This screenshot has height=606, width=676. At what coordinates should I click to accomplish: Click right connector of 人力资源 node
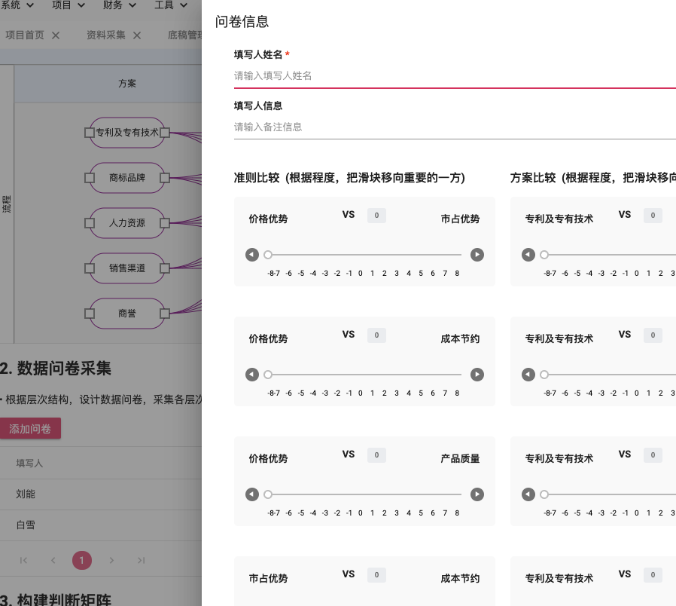click(x=165, y=222)
